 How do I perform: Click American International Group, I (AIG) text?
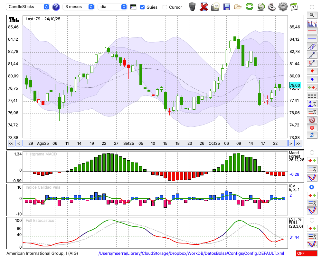click(x=42, y=253)
